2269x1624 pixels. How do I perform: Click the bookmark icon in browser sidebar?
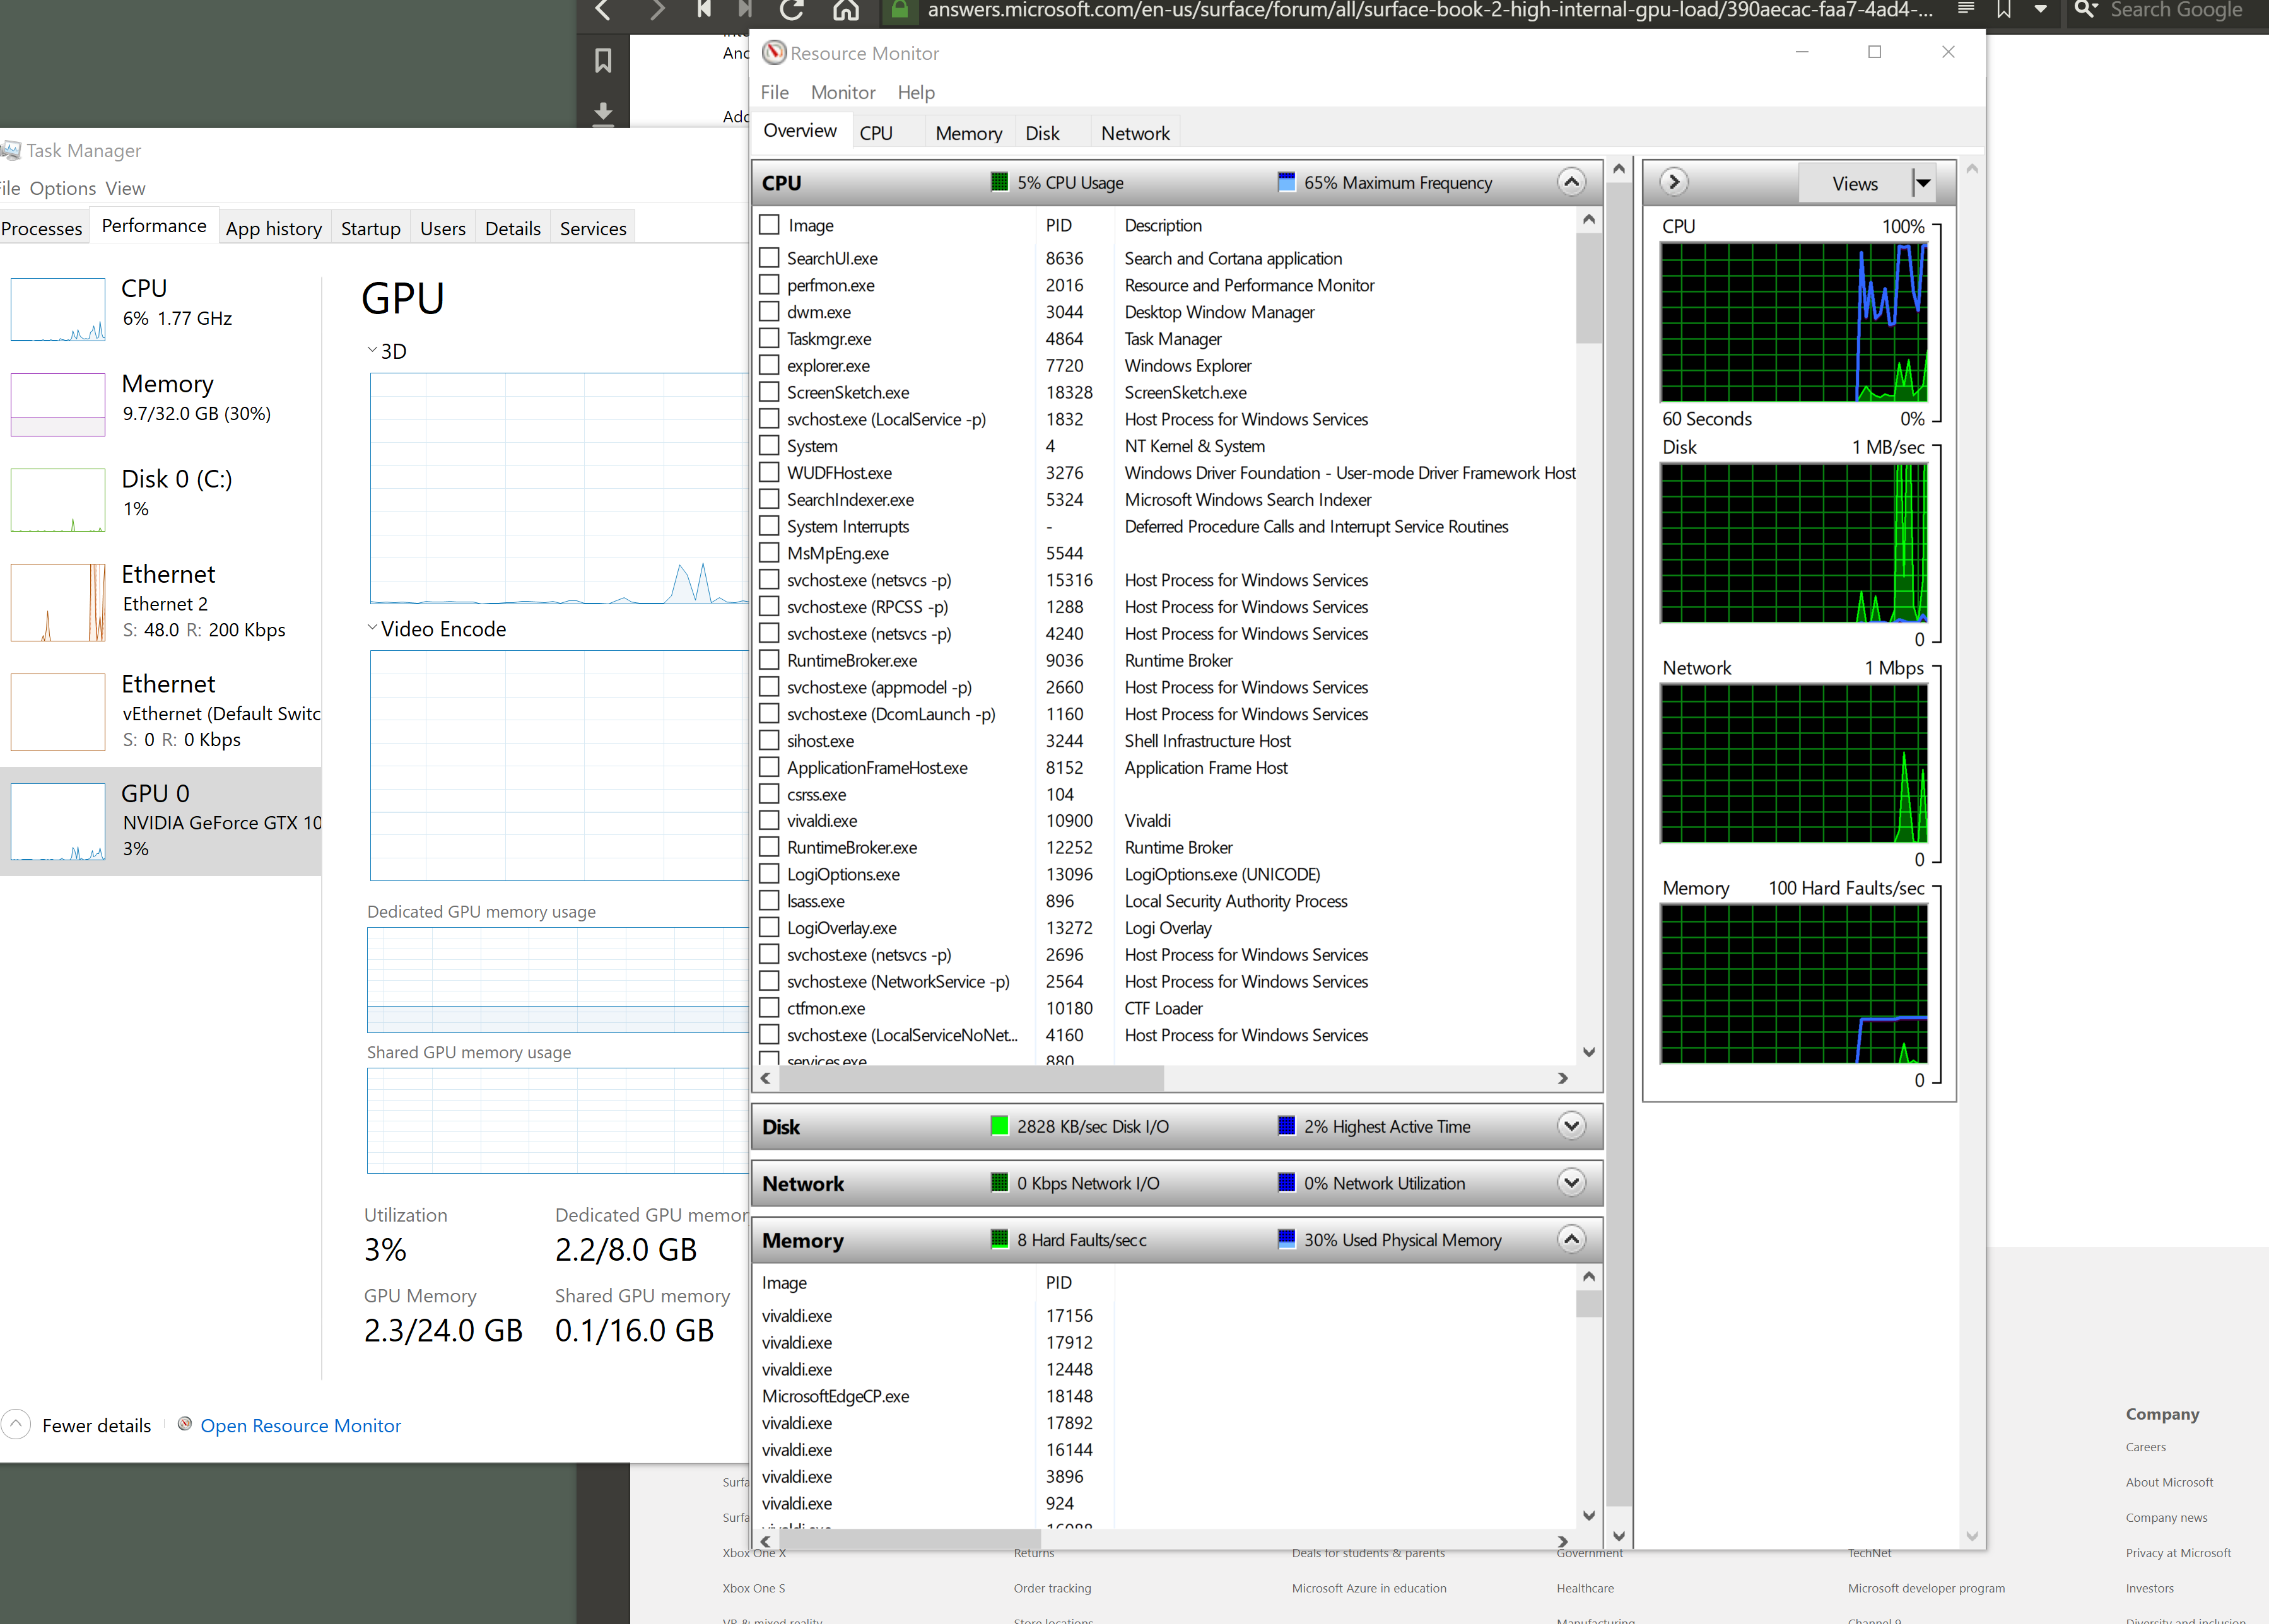(603, 61)
